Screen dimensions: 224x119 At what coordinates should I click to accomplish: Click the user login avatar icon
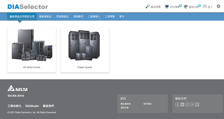[x=205, y=6]
